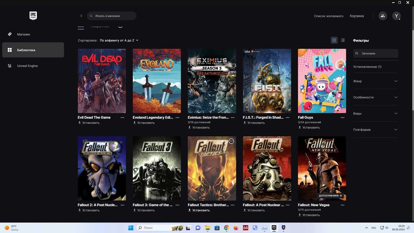
Task: Open three-dot menu for Fallout Tactics
Action: pos(233,205)
